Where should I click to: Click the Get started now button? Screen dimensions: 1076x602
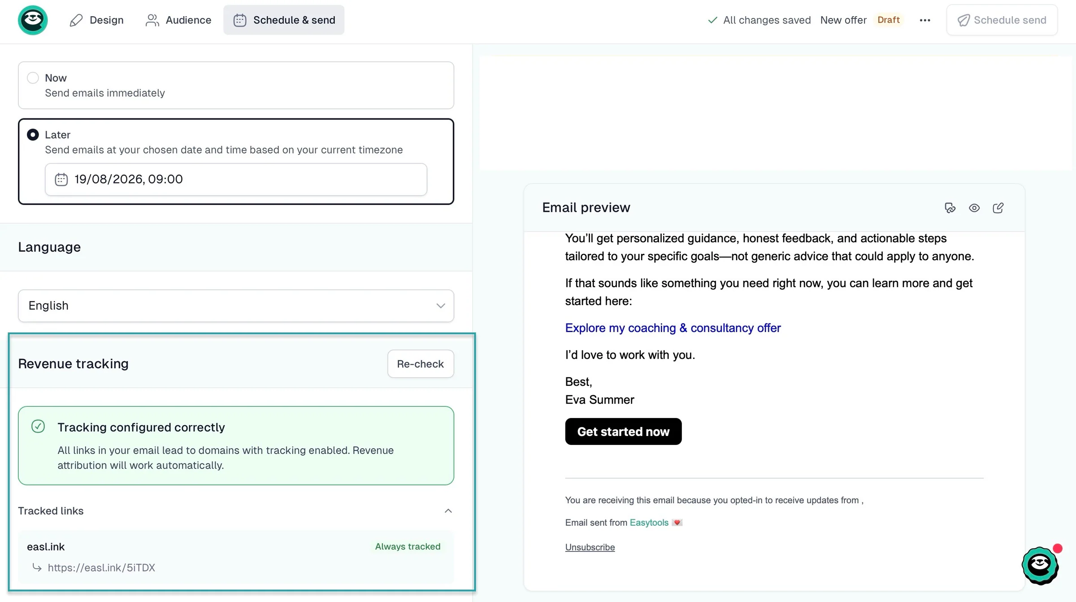click(x=623, y=432)
